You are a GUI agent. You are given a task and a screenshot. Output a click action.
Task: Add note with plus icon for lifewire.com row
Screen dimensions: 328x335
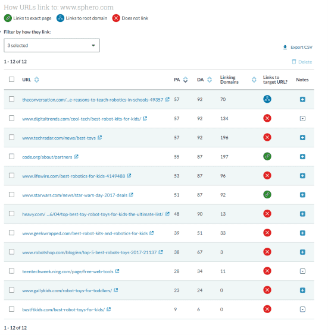click(x=302, y=176)
